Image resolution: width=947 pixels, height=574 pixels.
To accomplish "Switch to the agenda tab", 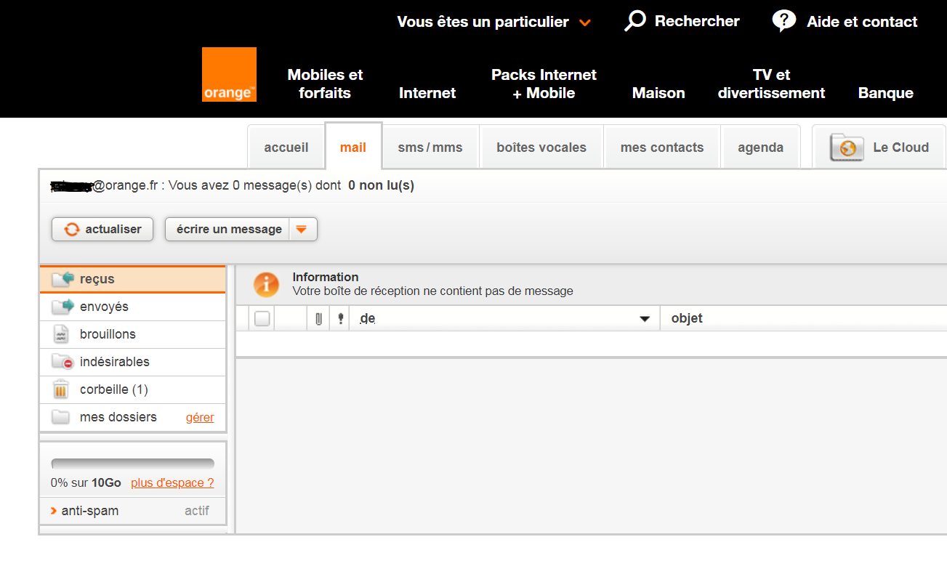I will point(760,147).
